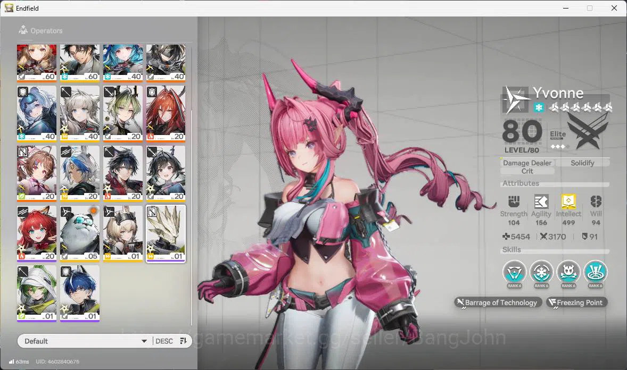Screen dimensions: 627x370
Task: Click the dropdown arrow in the sort box
Action: click(x=144, y=341)
